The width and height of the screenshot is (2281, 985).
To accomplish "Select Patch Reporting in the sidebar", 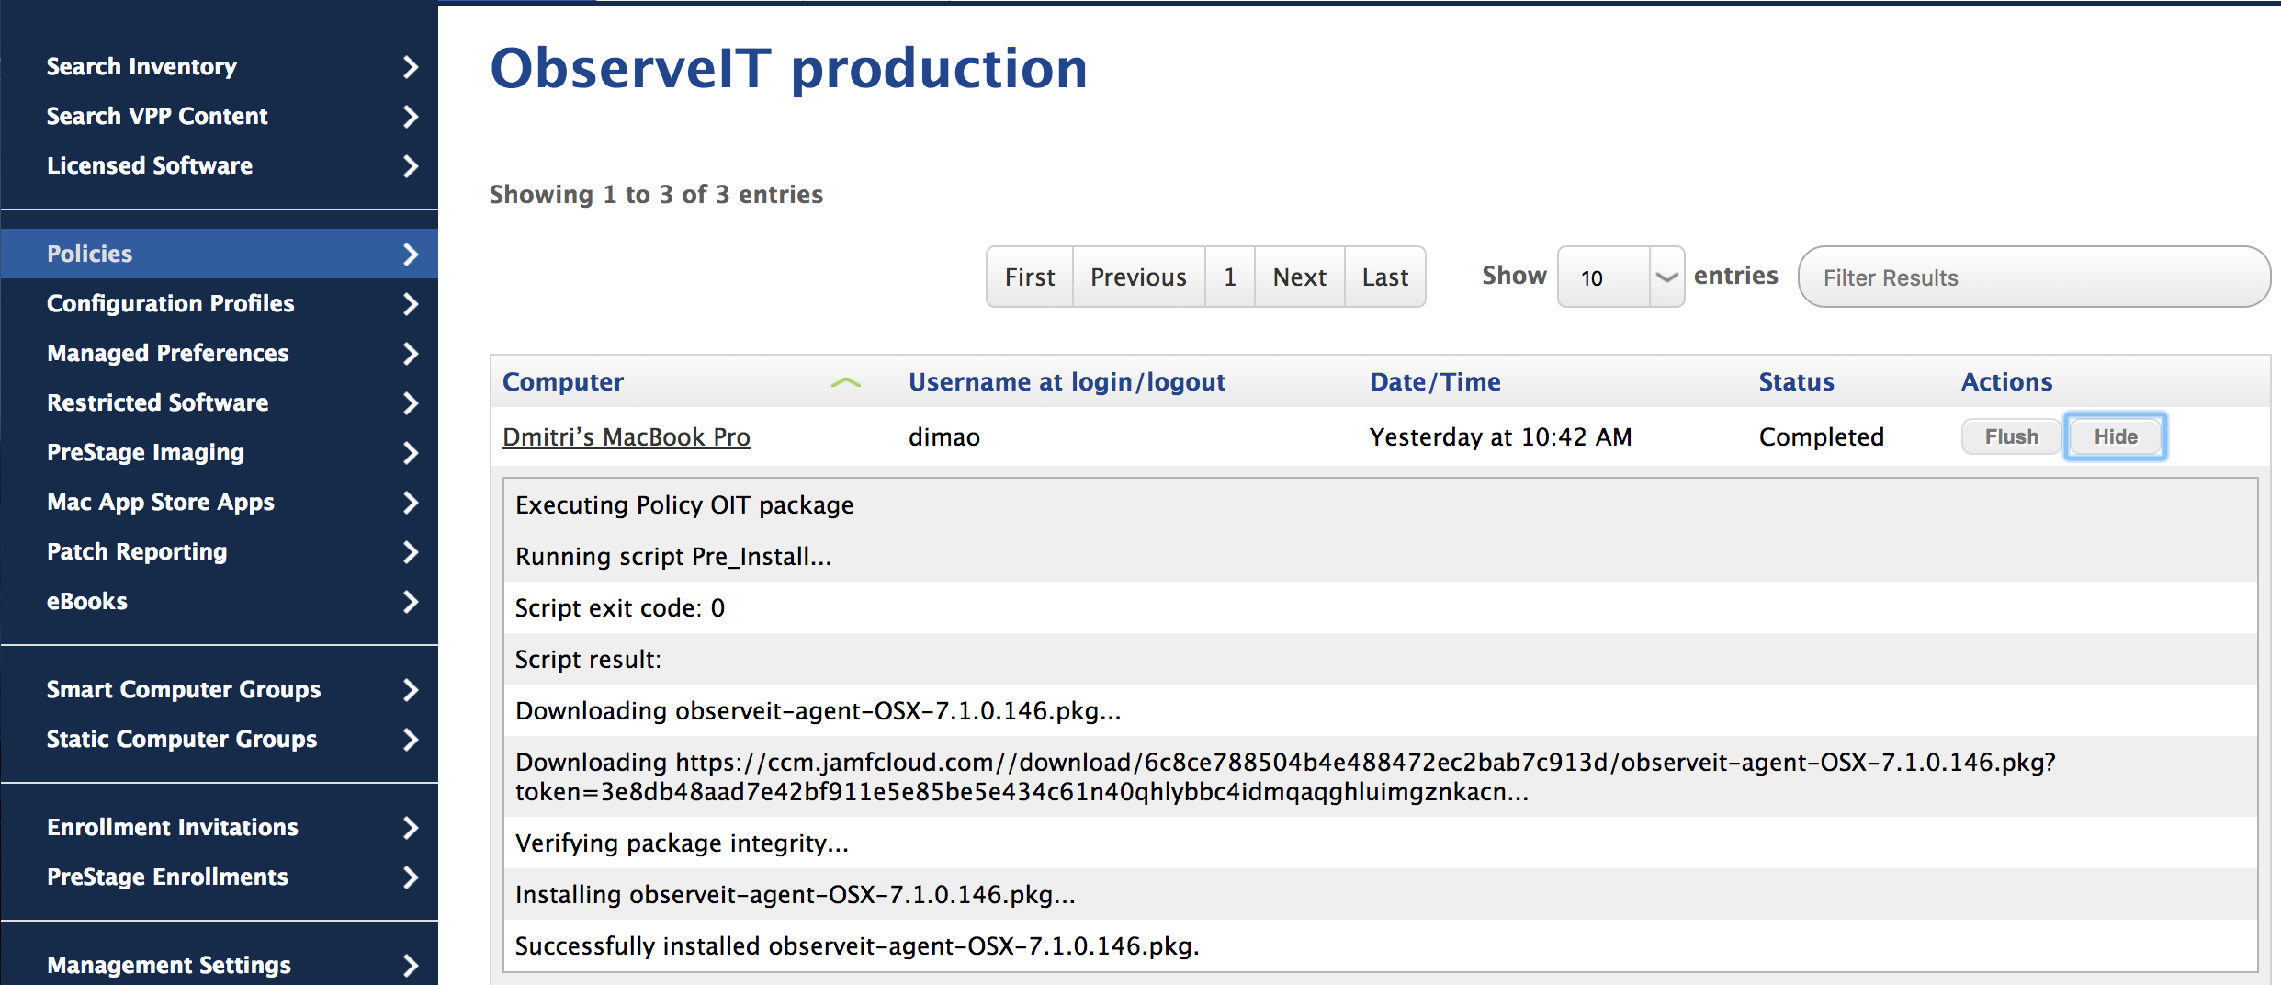I will tap(137, 552).
